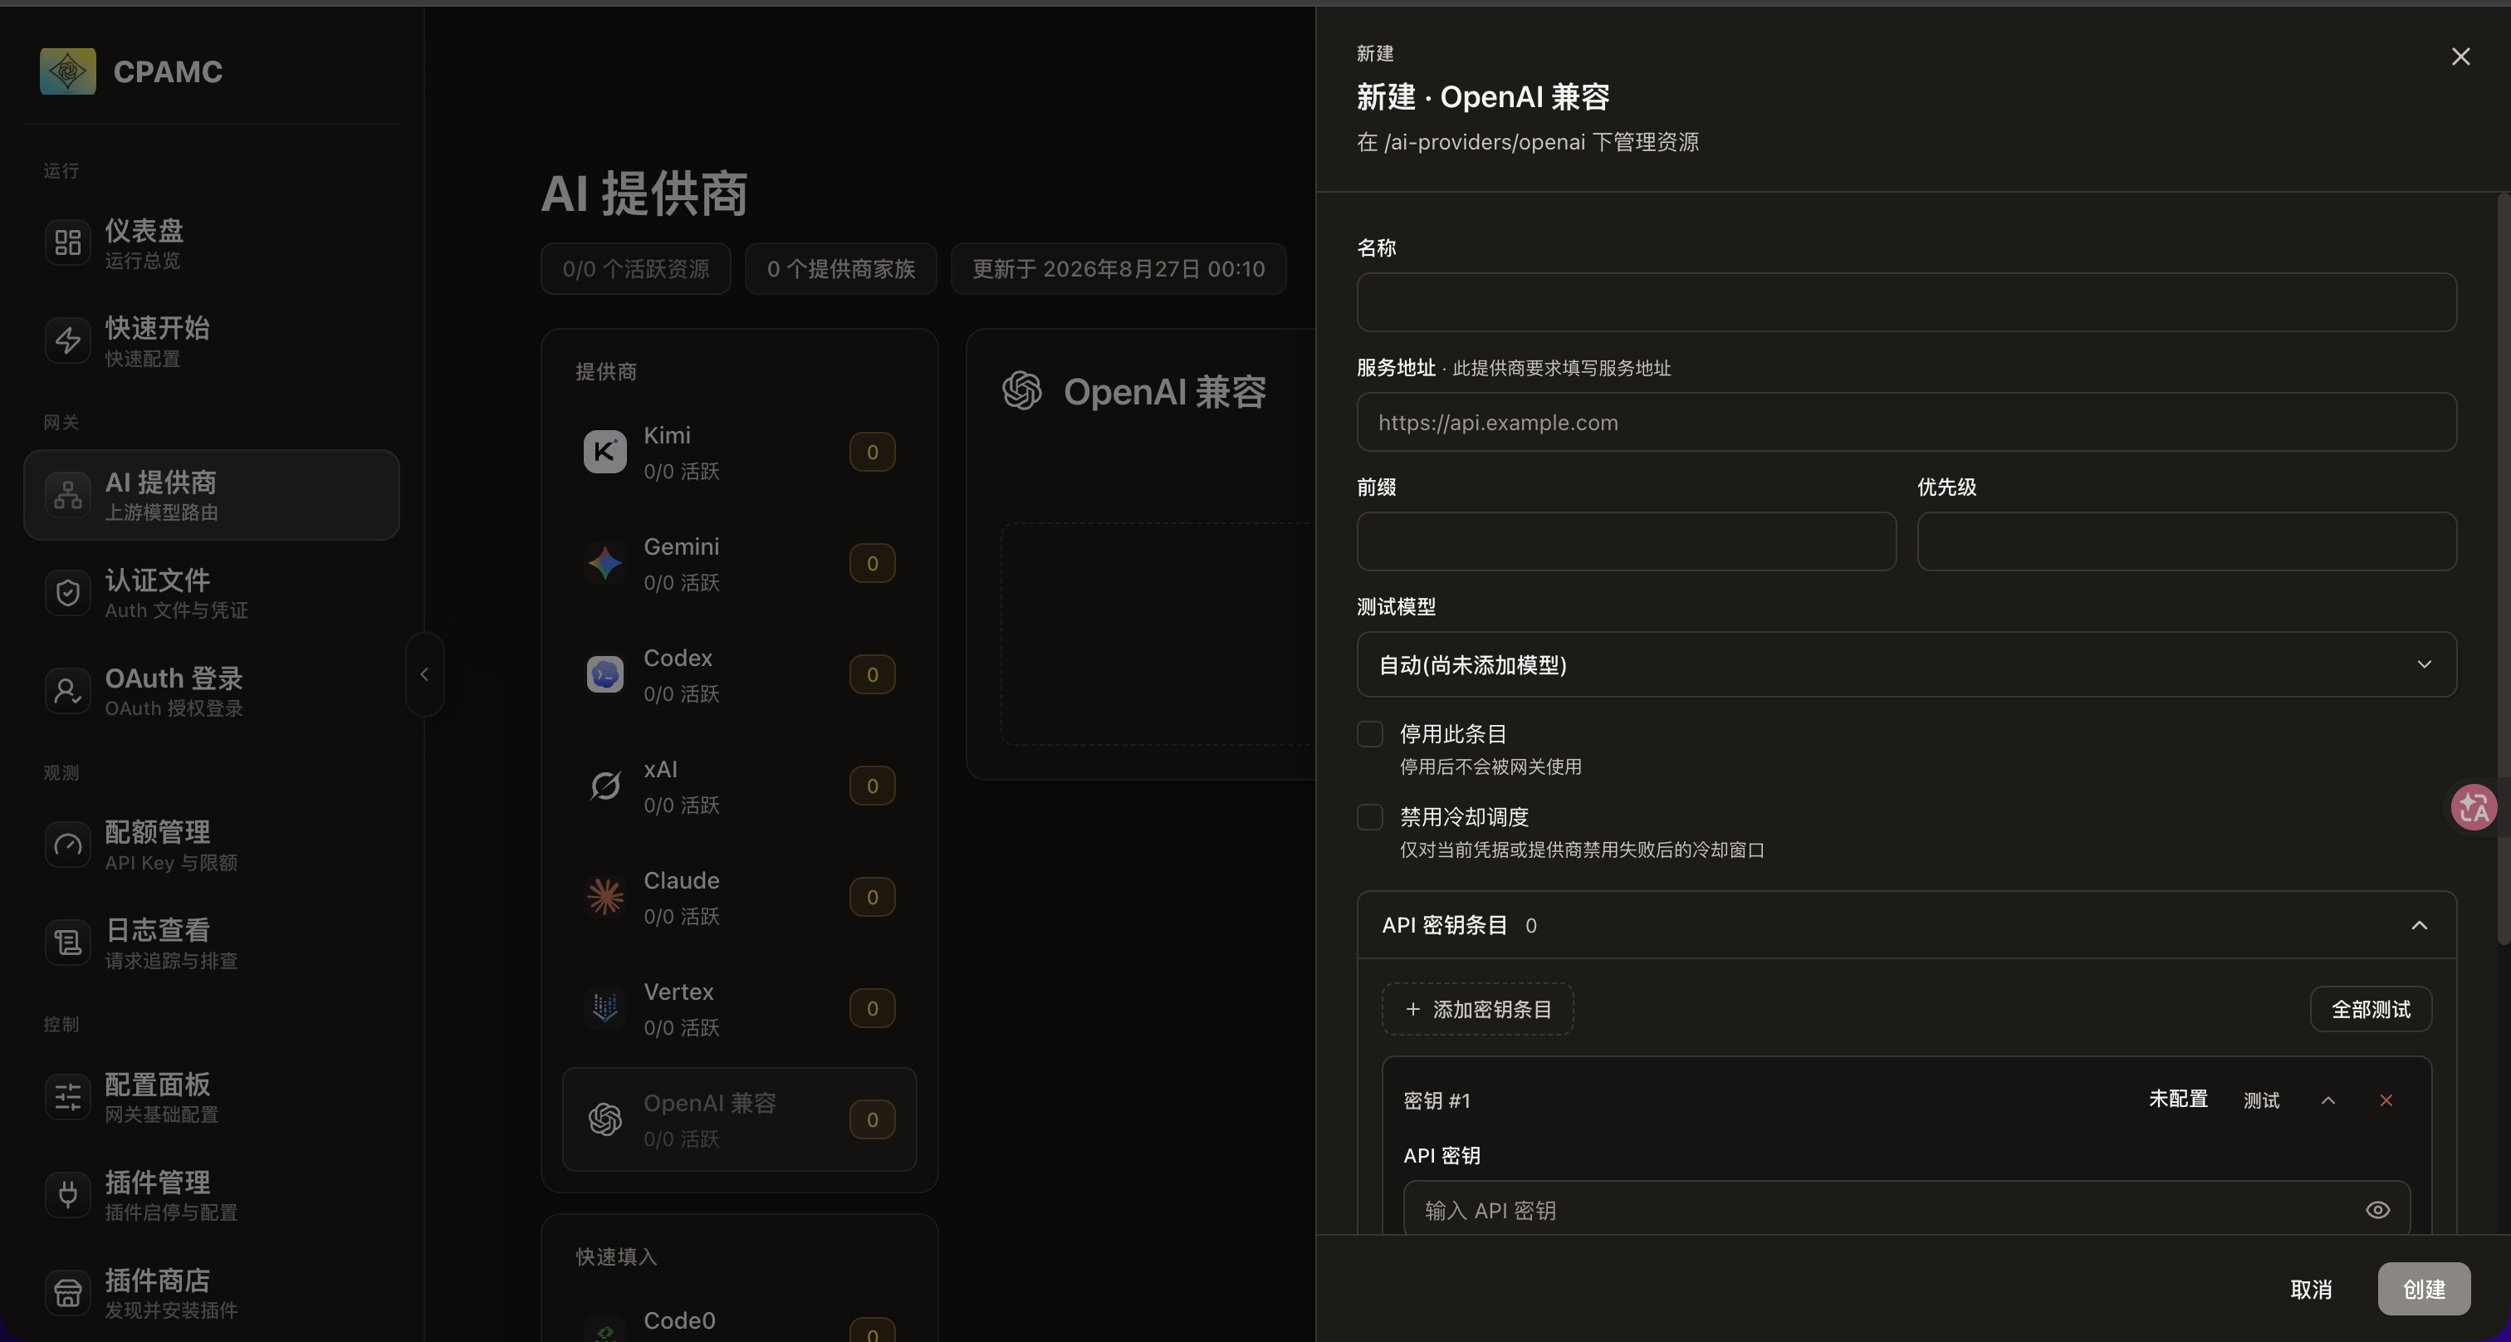Screen dimensions: 2511x1342
Task: Open the 插件商店 store icon
Action: pos(67,1292)
